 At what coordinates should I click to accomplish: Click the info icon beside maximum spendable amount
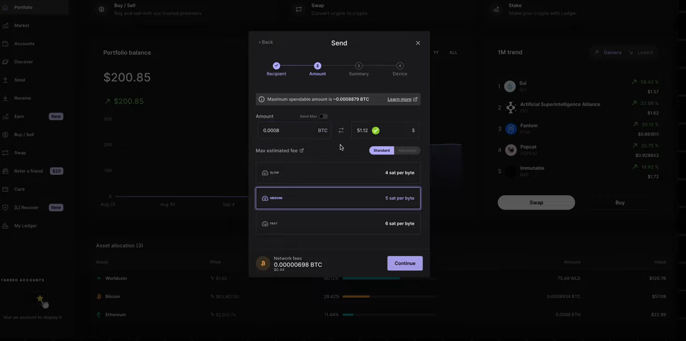(261, 99)
